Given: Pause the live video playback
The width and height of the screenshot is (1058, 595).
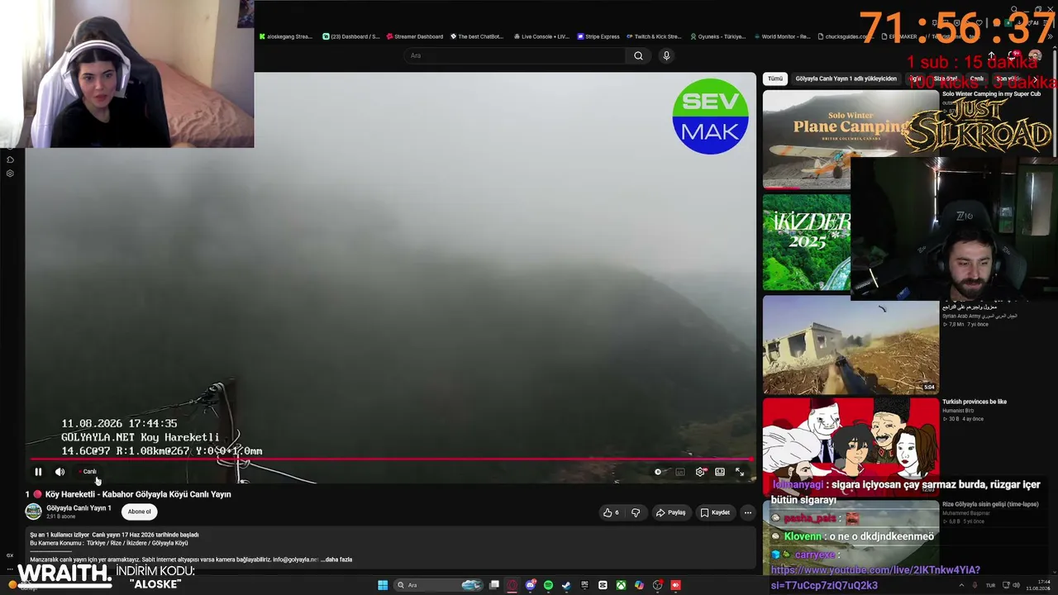Looking at the screenshot, I should point(38,472).
